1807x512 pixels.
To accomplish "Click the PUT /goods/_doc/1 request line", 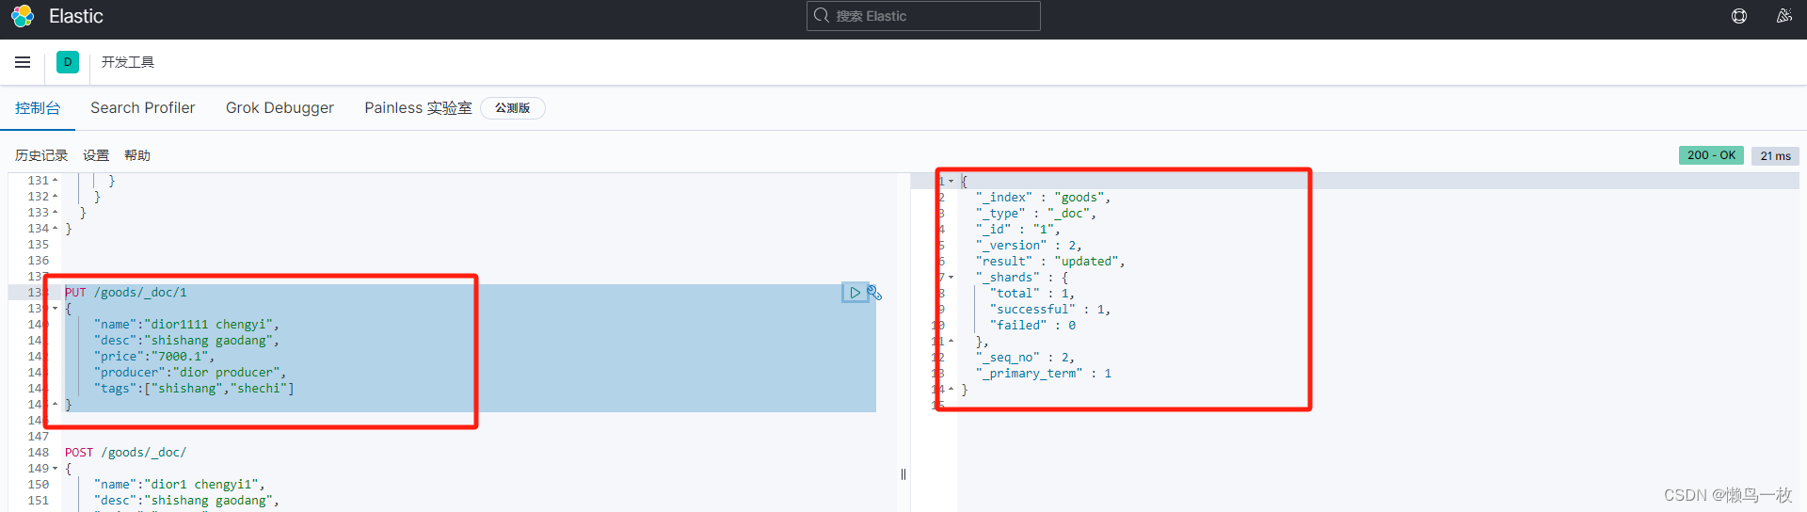I will point(126,293).
